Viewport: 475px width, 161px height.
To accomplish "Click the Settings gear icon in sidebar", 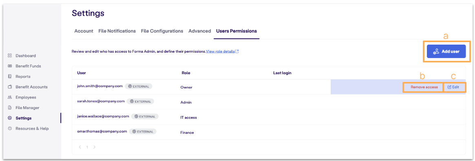I will tap(10, 118).
